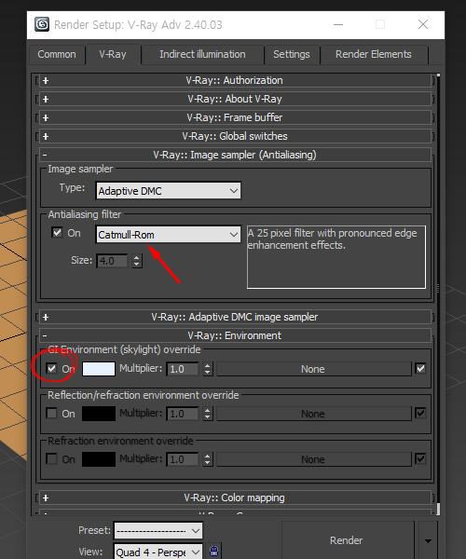Click the Render Setup title bar app icon
The height and width of the screenshot is (559, 466).
[42, 24]
